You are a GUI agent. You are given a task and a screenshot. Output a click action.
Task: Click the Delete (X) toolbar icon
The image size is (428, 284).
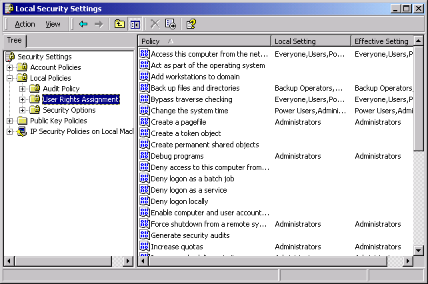coord(155,24)
